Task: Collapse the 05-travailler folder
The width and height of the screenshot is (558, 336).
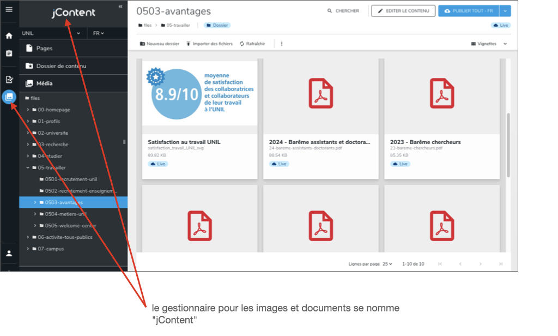Action: click(x=28, y=167)
